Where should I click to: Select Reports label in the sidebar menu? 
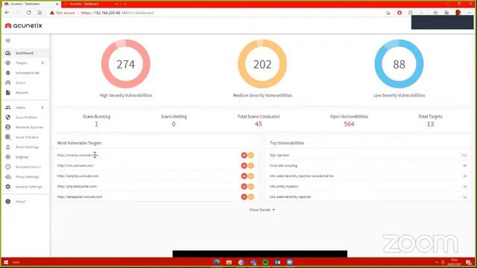pos(22,92)
